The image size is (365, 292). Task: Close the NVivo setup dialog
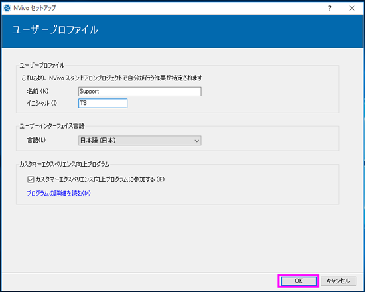tap(352, 8)
